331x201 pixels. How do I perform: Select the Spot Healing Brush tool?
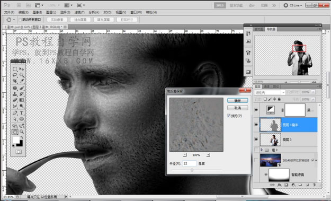pos(15,88)
